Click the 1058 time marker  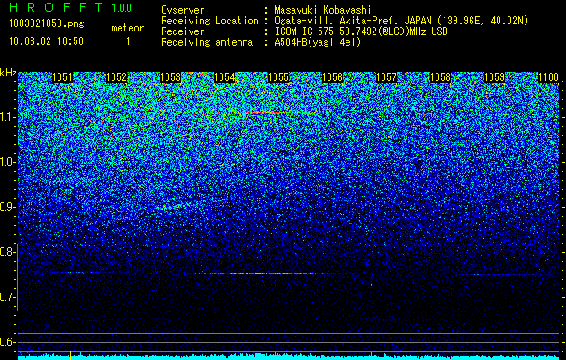click(x=440, y=77)
